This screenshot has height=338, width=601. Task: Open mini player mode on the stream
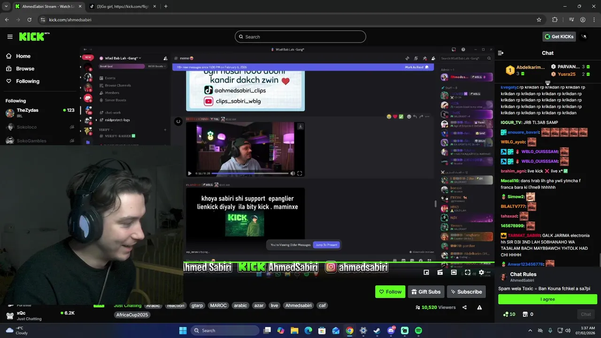tap(426, 272)
